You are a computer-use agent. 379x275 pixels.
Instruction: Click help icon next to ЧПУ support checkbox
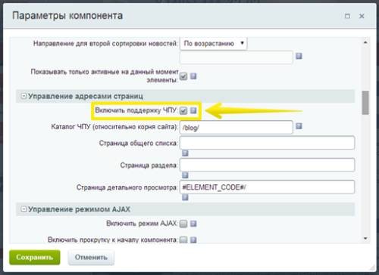pyautogui.click(x=193, y=110)
